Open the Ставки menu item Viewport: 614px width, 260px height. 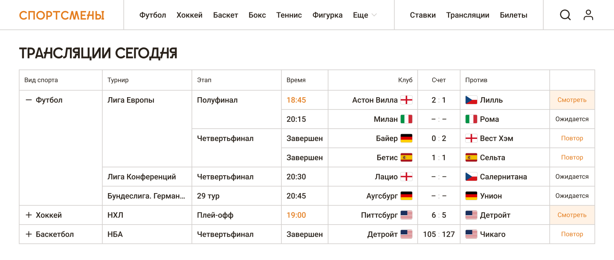tap(423, 15)
